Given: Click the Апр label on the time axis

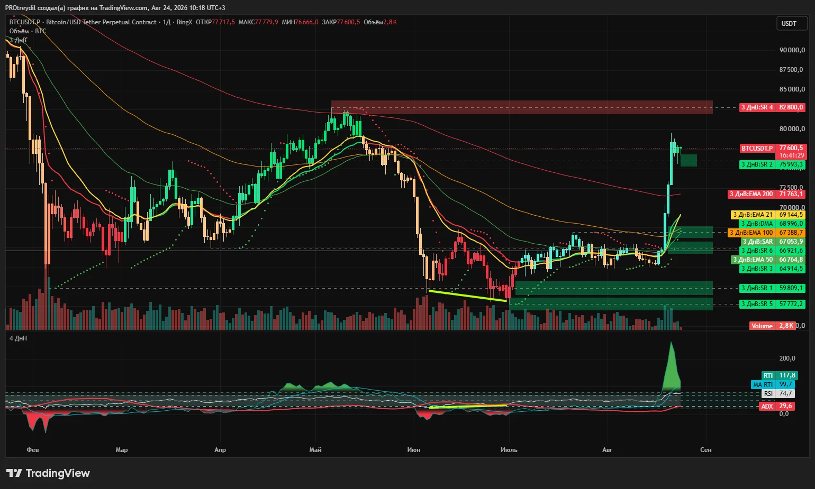Looking at the screenshot, I should [x=220, y=450].
